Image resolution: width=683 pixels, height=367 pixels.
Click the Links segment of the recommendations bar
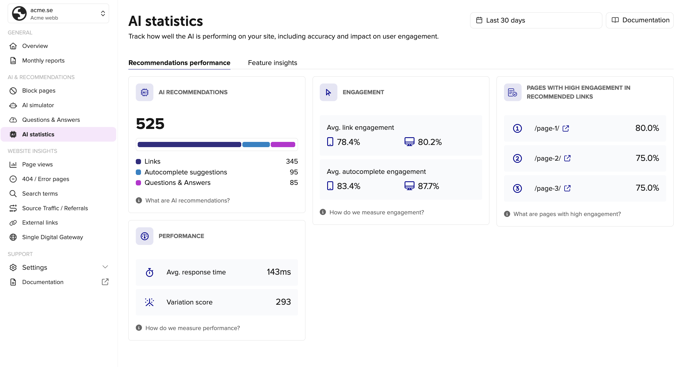click(x=189, y=144)
